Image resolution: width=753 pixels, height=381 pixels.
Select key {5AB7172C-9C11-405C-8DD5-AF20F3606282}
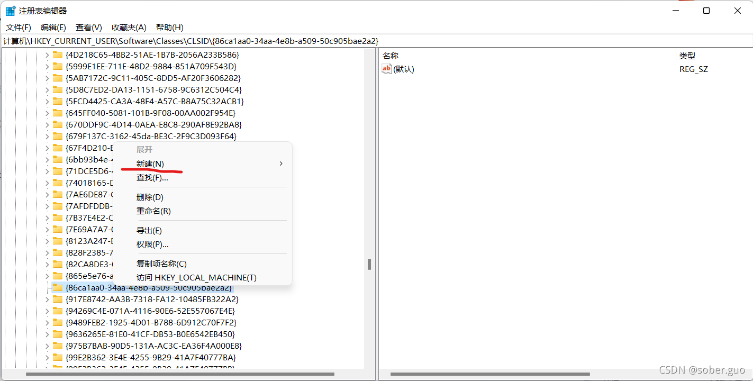pos(153,78)
